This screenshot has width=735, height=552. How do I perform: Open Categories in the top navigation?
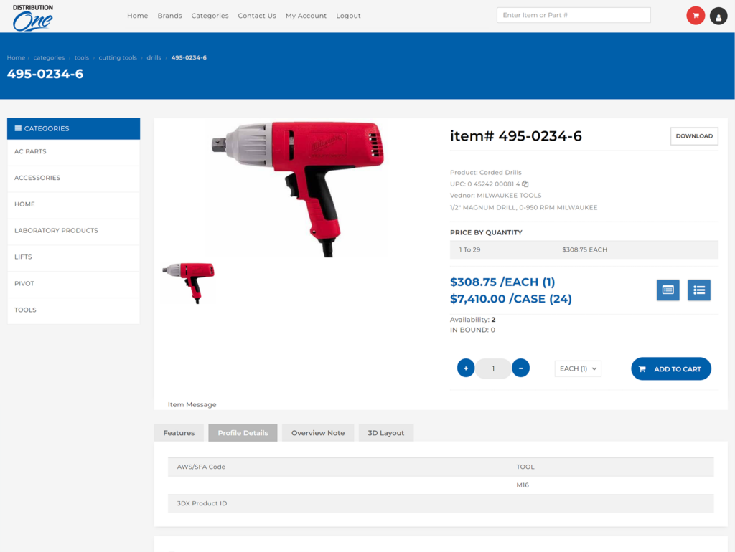(210, 16)
